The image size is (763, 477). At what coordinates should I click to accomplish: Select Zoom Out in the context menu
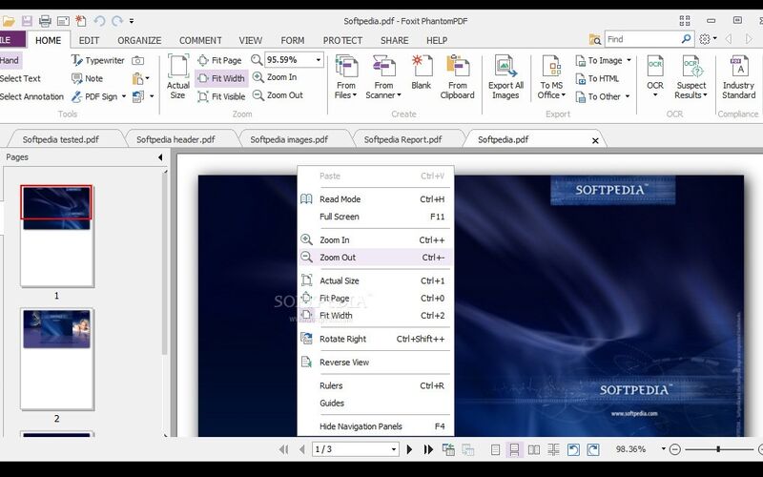tap(375, 258)
